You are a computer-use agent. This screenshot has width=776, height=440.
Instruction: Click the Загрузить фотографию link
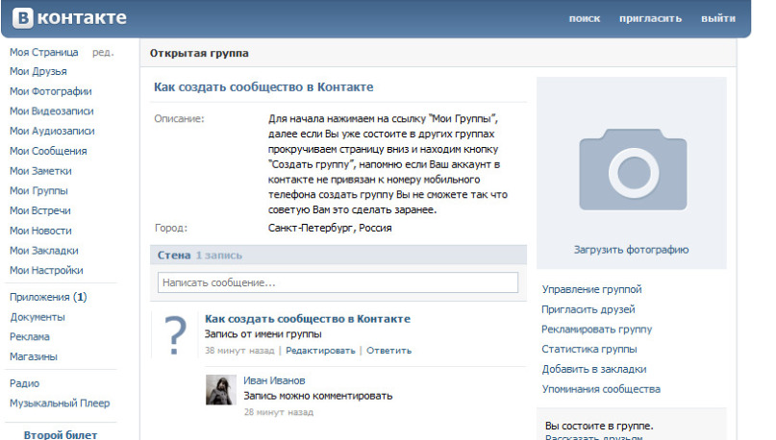632,250
